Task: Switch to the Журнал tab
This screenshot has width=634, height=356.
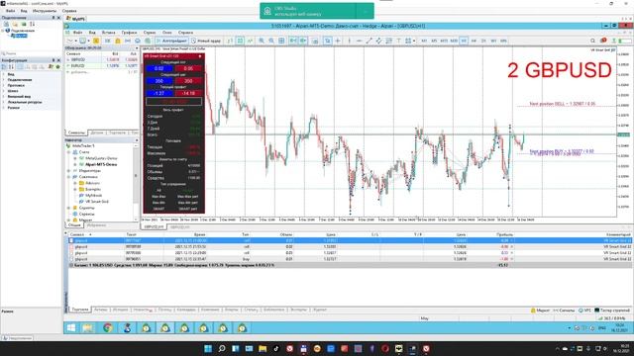Action: [320, 310]
